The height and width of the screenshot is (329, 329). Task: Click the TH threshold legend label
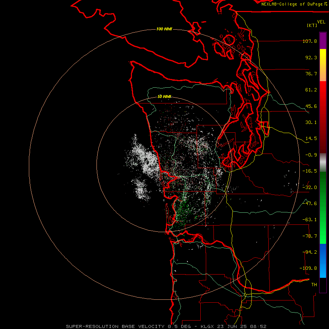click(x=314, y=285)
